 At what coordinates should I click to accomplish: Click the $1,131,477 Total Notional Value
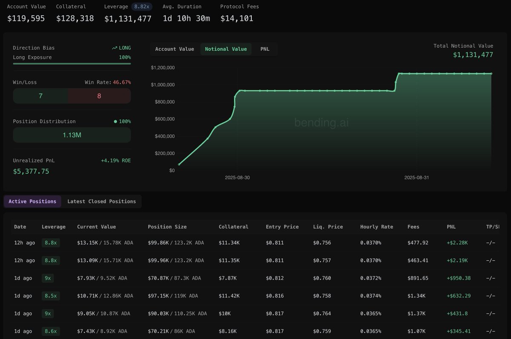pos(473,55)
